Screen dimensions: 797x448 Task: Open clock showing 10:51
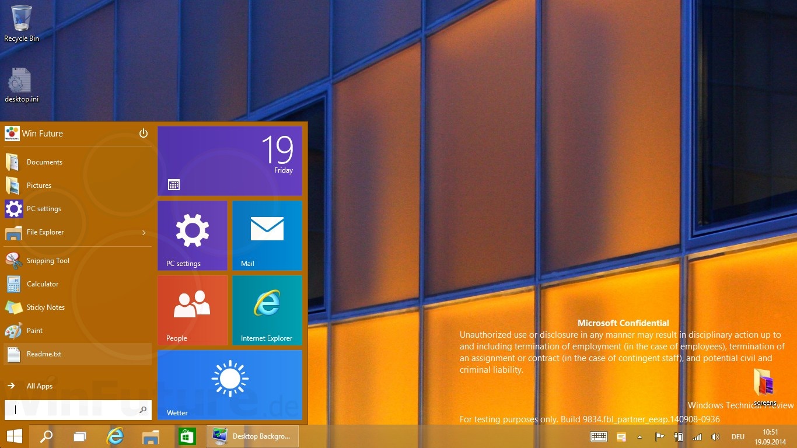coord(771,436)
